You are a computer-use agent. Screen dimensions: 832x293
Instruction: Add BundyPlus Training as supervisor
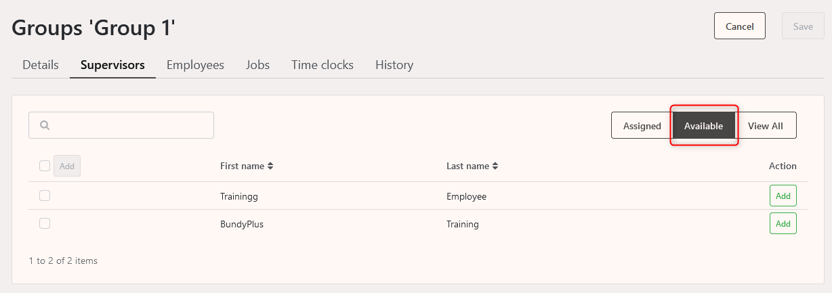click(783, 223)
